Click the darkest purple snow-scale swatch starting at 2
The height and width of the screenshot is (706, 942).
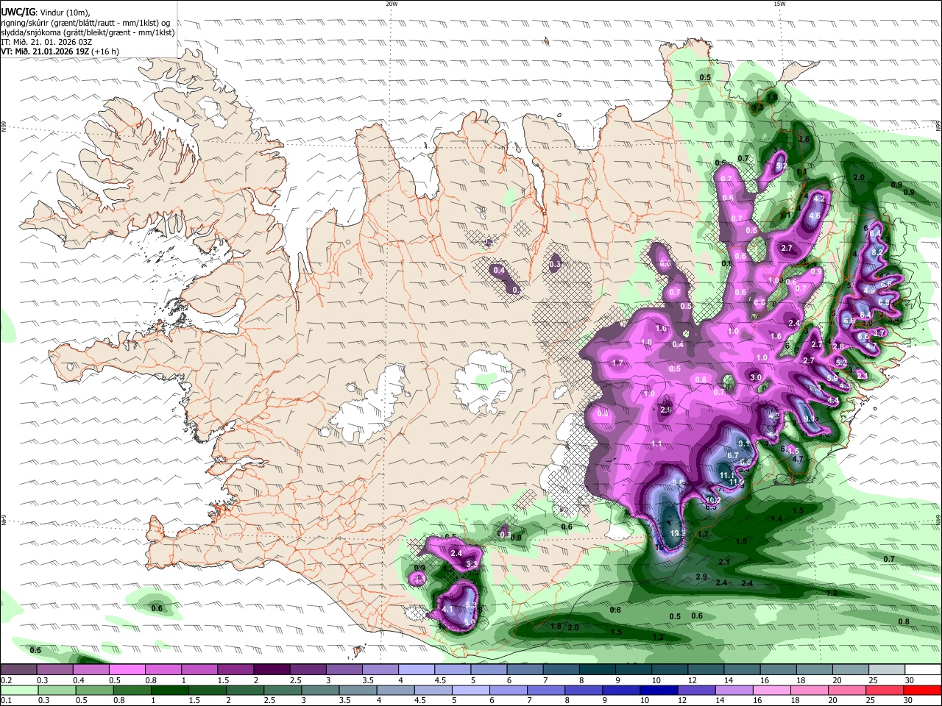coord(271,669)
